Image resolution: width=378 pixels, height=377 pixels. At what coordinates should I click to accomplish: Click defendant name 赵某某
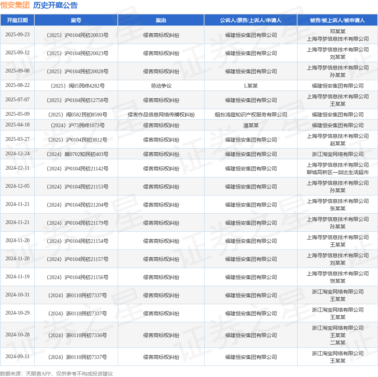tap(338, 143)
